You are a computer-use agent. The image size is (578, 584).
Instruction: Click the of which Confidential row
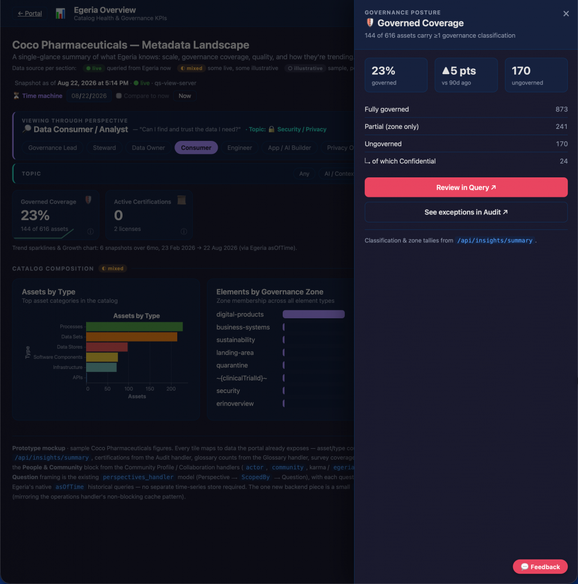tap(466, 161)
